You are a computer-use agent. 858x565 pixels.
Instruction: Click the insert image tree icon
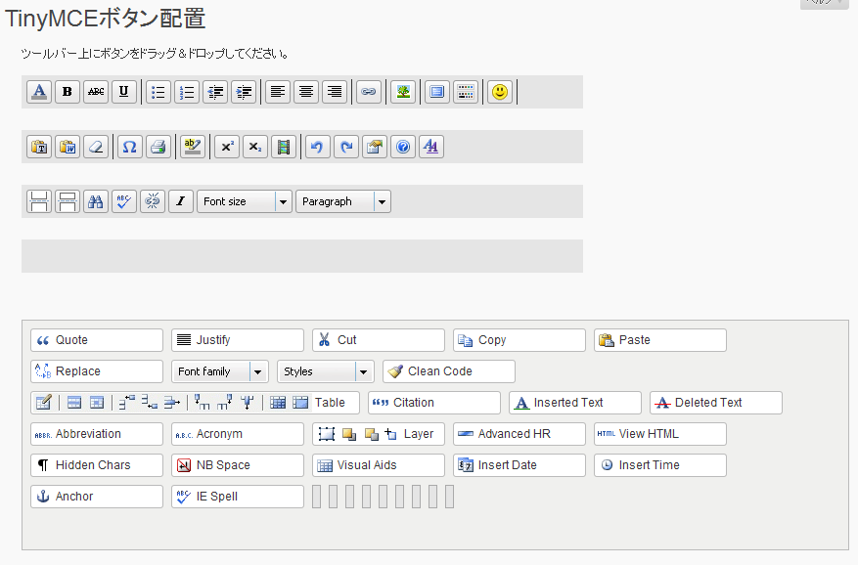pyautogui.click(x=403, y=92)
